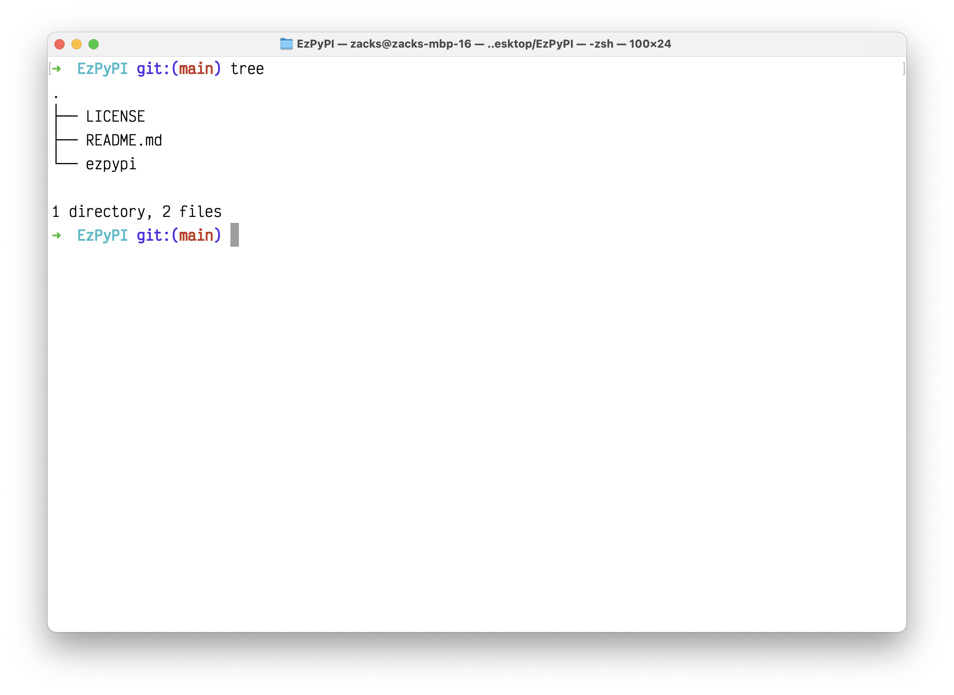Viewport: 954px width, 695px height.
Task: Click the right bracket mark at line end
Action: [903, 68]
